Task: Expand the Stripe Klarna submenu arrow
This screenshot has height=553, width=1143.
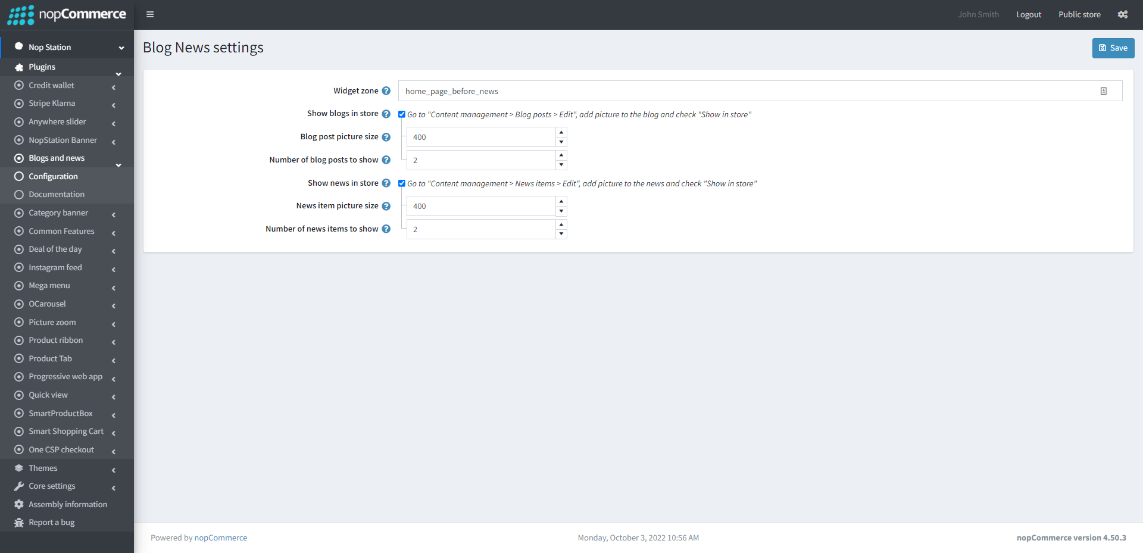Action: (x=114, y=105)
